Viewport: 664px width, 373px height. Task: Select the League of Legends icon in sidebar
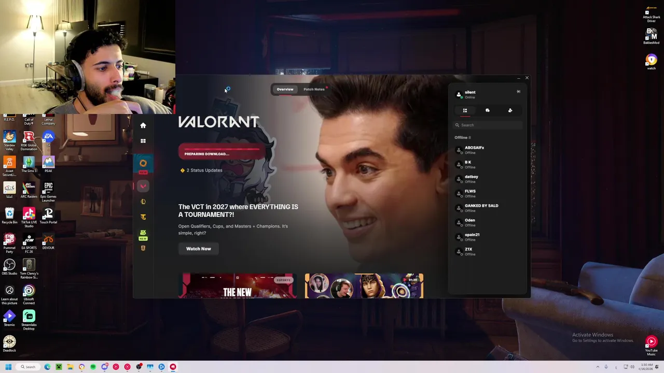tap(143, 202)
